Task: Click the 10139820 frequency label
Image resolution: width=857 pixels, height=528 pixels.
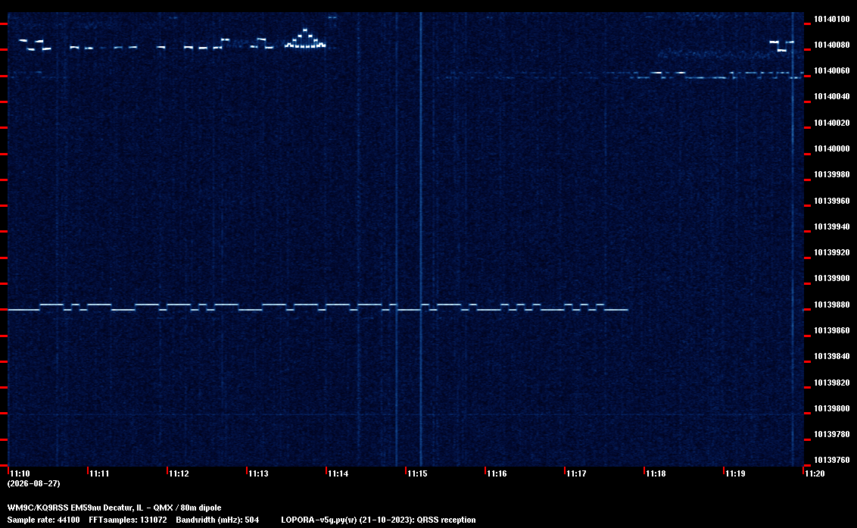Action: point(832,383)
